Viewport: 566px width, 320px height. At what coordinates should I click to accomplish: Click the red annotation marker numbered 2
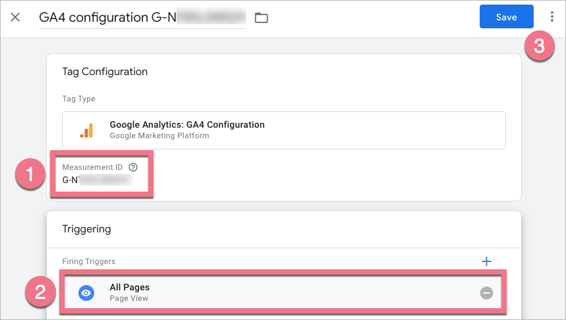click(41, 292)
